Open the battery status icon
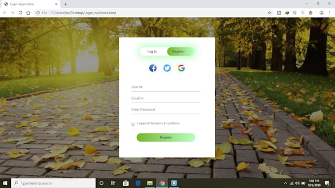The height and width of the screenshot is (188, 335). click(x=303, y=183)
